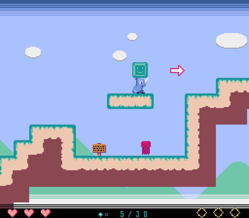The width and height of the screenshot is (249, 218).
Task: Click the middle empty diamond slot
Action: (x=218, y=213)
